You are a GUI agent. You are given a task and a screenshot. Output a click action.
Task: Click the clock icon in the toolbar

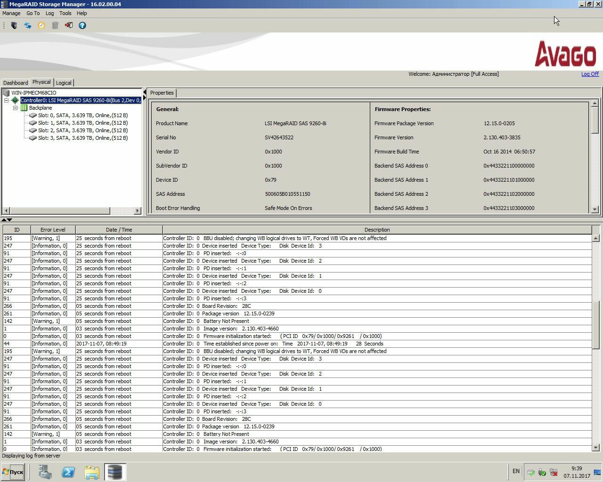(41, 25)
